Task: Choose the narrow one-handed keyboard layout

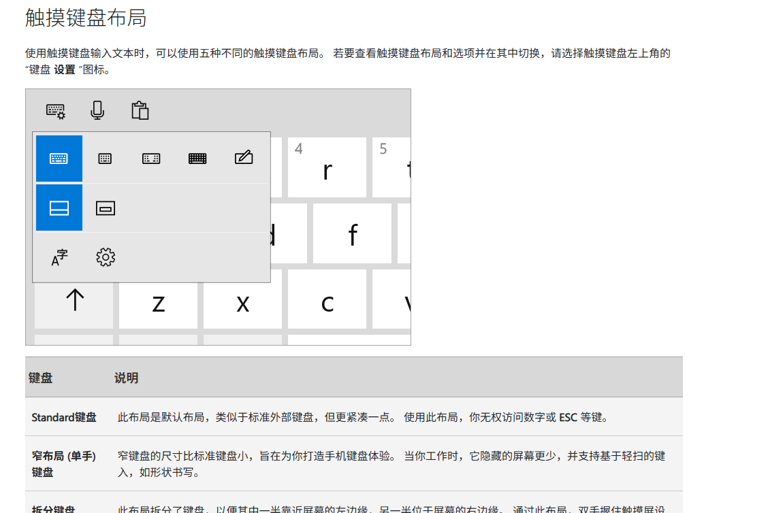Action: [x=105, y=159]
